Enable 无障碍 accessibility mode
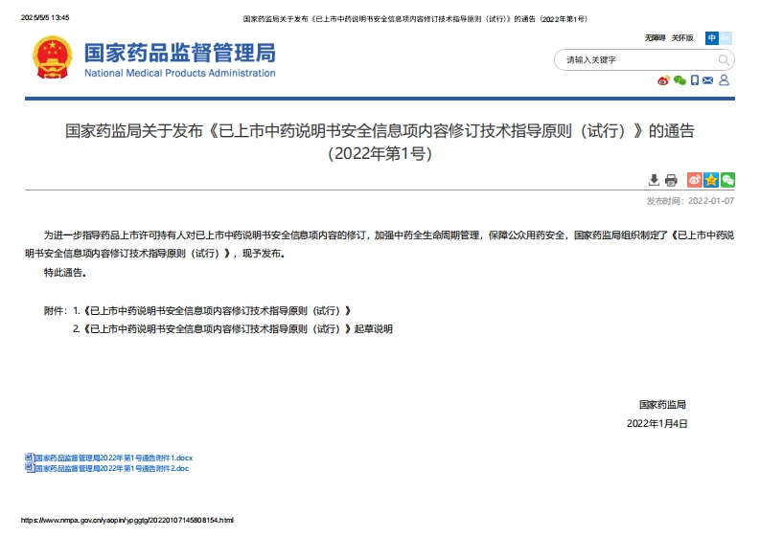Image resolution: width=760 pixels, height=537 pixels. pos(655,38)
